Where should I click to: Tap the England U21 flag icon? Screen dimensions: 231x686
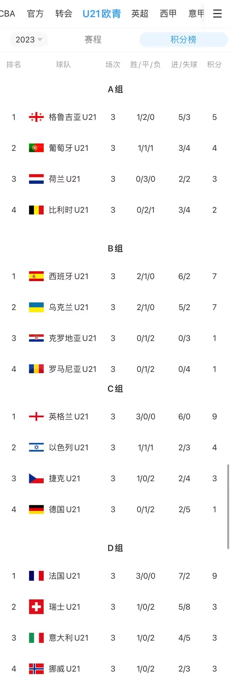[x=36, y=417]
